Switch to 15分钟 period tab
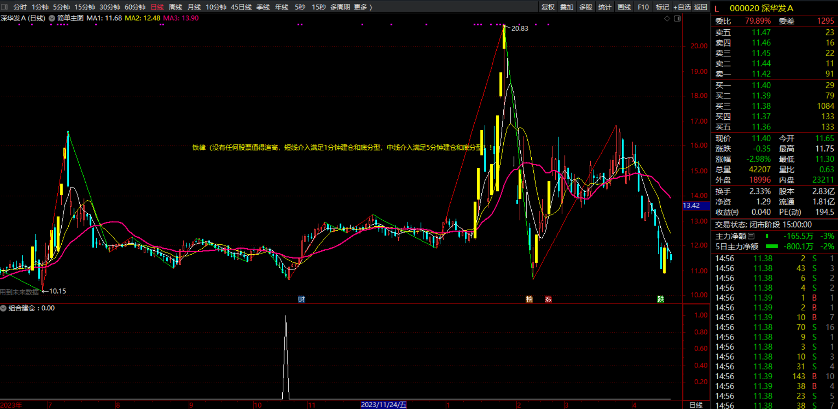This screenshot has height=409, width=838. [84, 7]
